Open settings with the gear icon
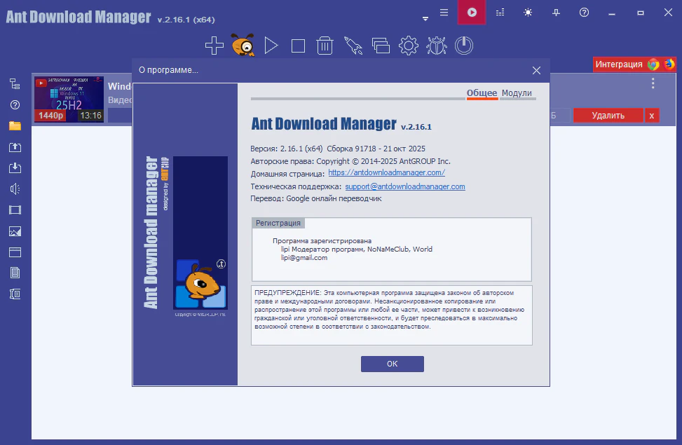Image resolution: width=682 pixels, height=445 pixels. pos(408,46)
